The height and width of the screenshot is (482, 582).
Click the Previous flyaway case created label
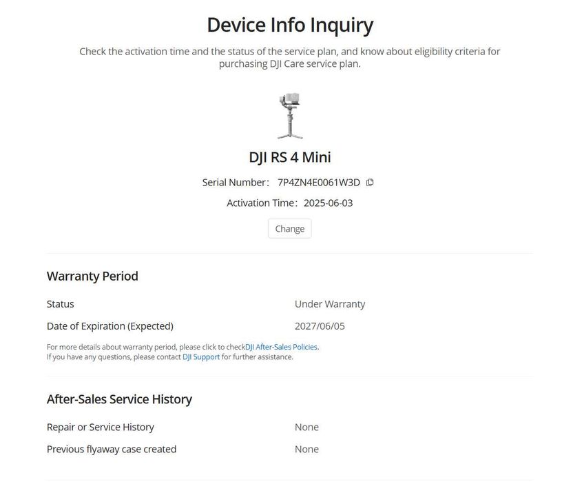coord(112,449)
